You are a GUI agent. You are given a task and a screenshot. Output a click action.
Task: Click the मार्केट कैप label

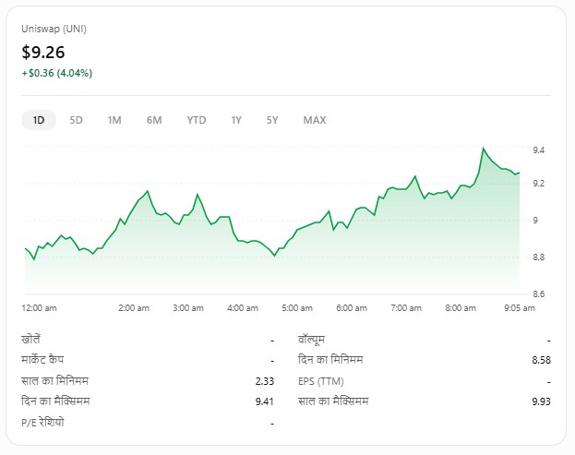point(42,360)
